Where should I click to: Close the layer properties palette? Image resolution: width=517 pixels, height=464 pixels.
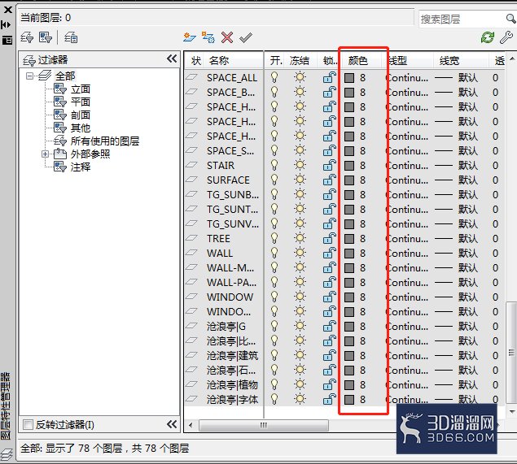click(7, 10)
